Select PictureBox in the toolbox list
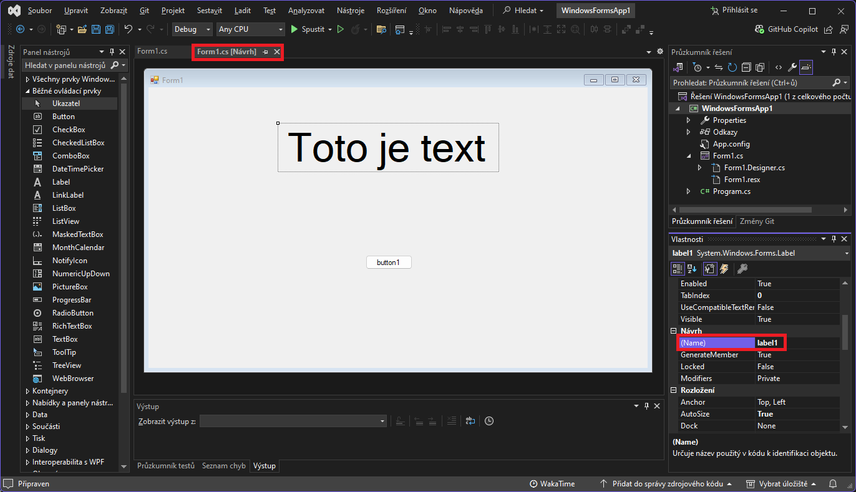The height and width of the screenshot is (492, 856). (x=70, y=287)
